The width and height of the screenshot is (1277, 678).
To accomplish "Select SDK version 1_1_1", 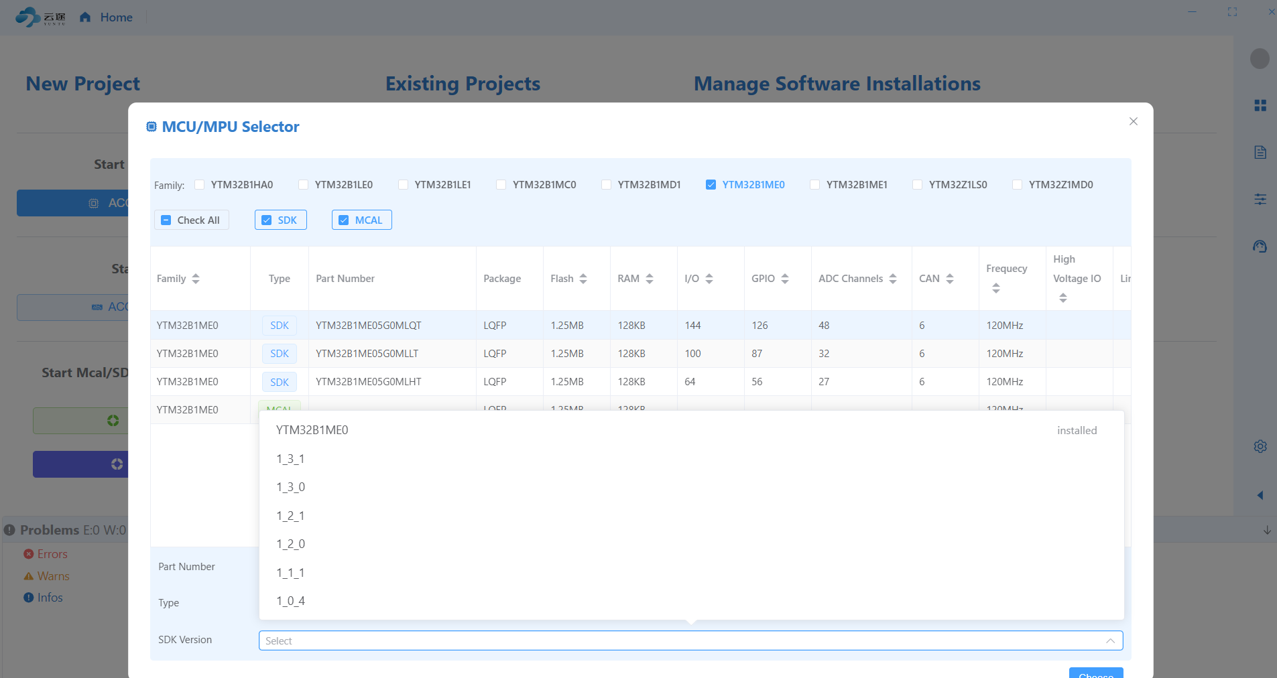I will (691, 573).
